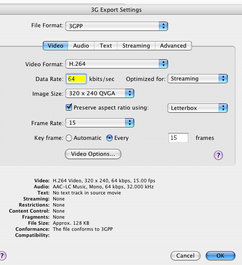Select the Every key frame radio button

110,138
